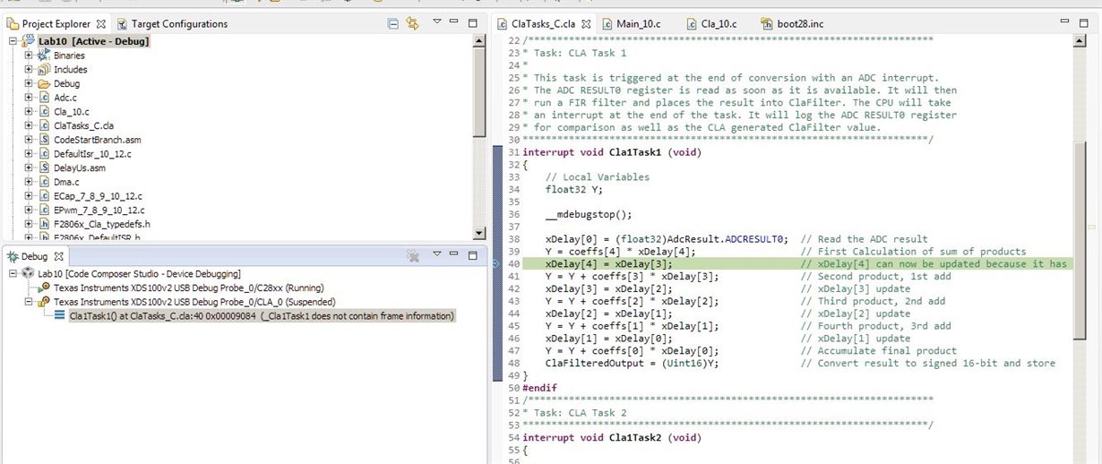The height and width of the screenshot is (464, 1102).
Task: Toggle Link with Editor in Project Explorer
Action: click(x=412, y=23)
